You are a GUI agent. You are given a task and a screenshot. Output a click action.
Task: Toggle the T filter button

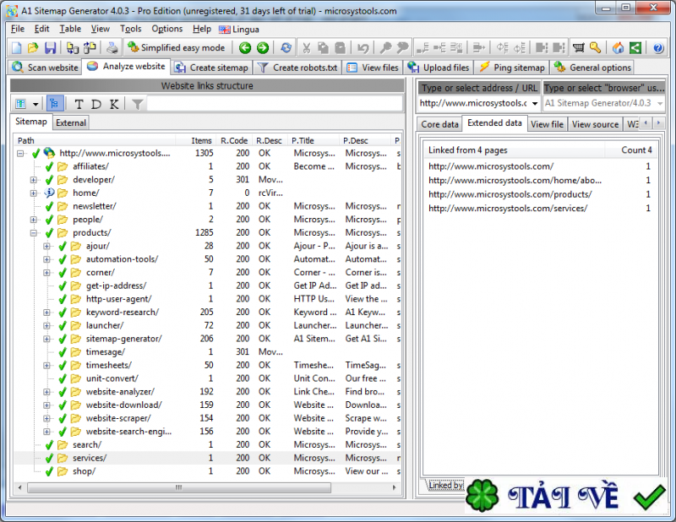coord(79,104)
